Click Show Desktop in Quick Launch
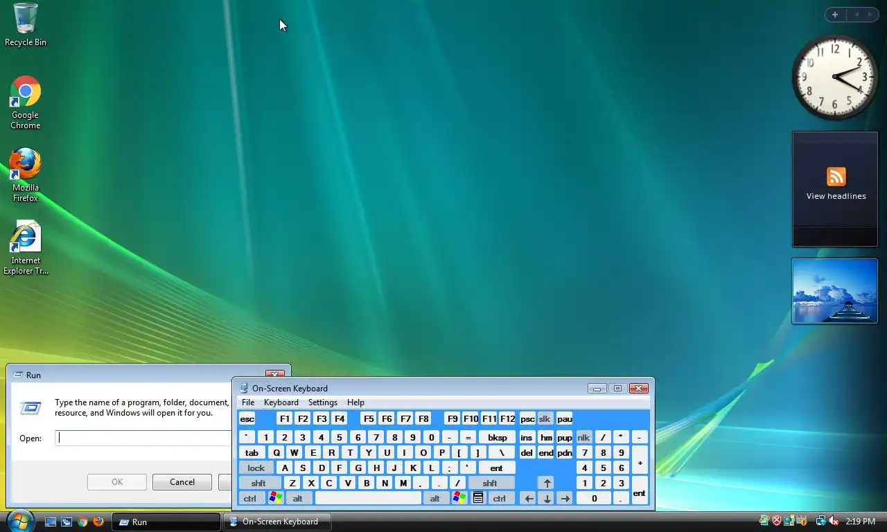Viewport: 887px width, 532px height. tap(51, 522)
